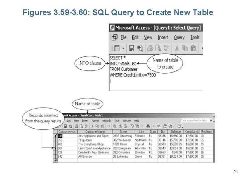The image size is (241, 181).
Task: Click the New Record icon in table toolbar
Action: coord(154,126)
